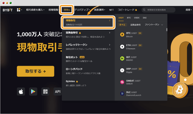Screen dimensions: 193x114
Task: Open the 暗号資産を購入 dropdown menu
Action: [35, 10]
